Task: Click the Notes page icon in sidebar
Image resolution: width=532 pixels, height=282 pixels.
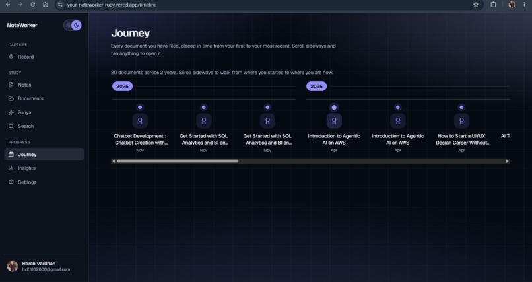Action: (x=11, y=85)
